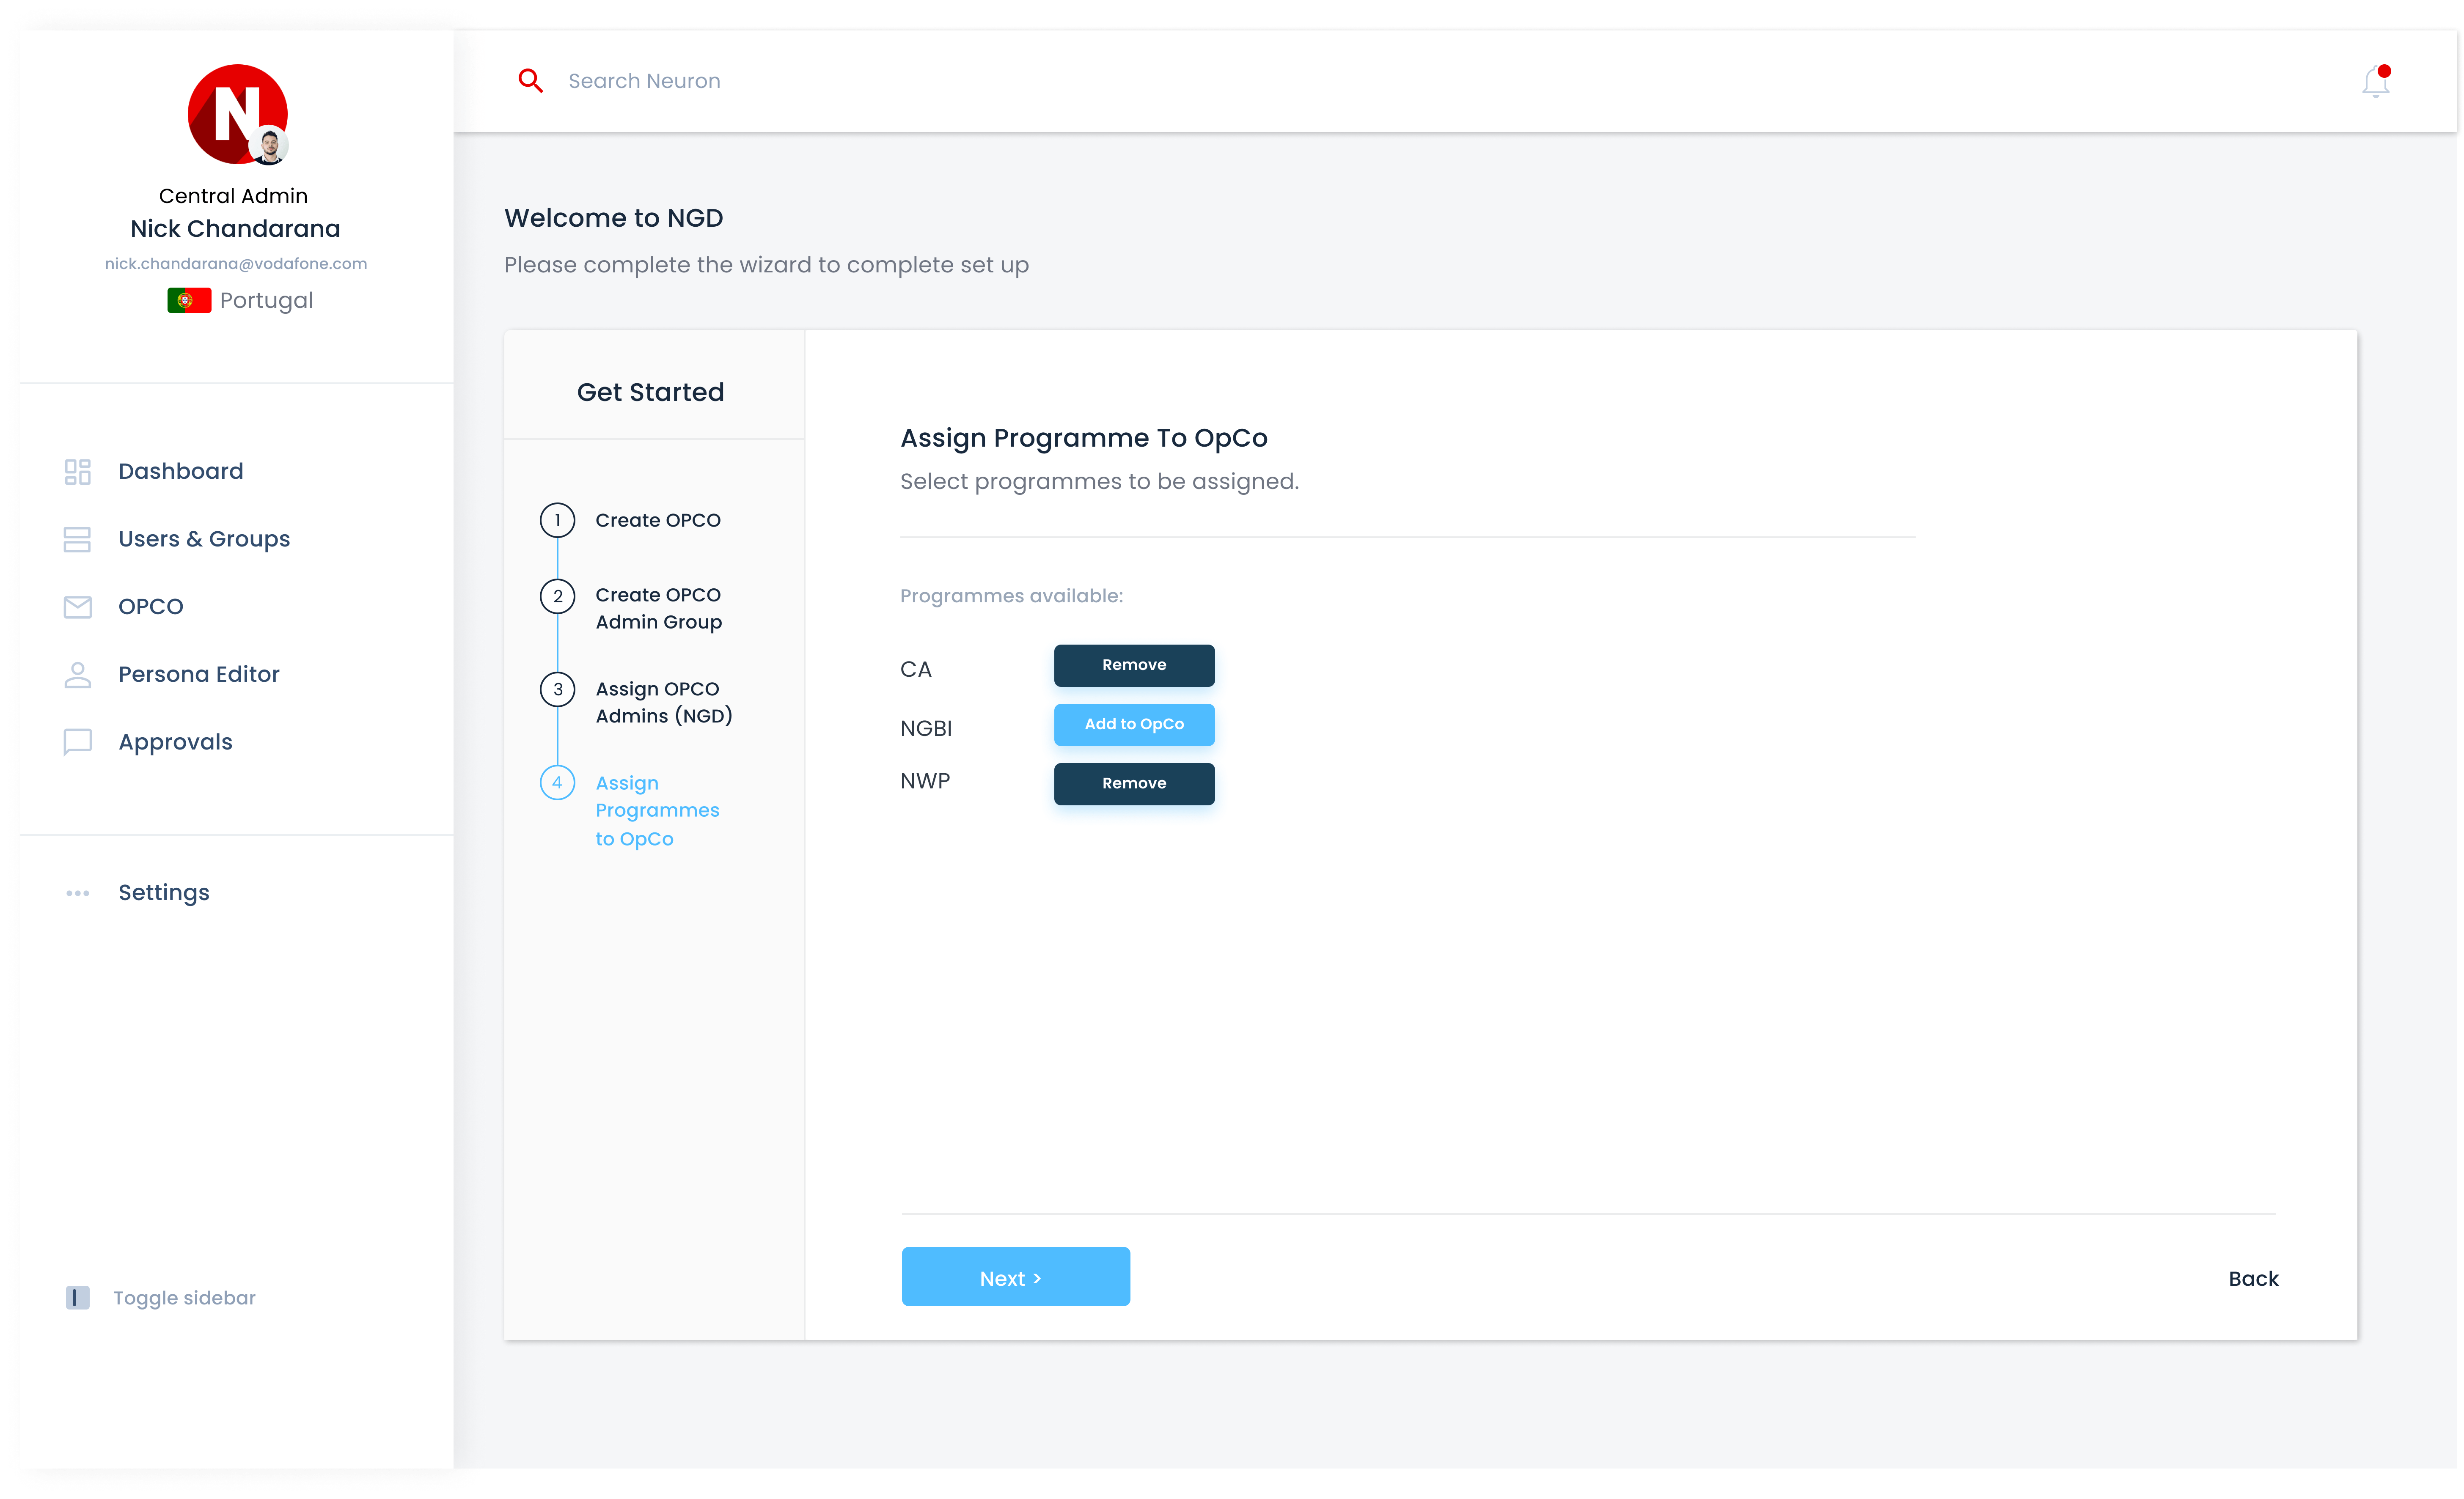Click the Dashboard grid icon
The height and width of the screenshot is (1499, 2464).
pyautogui.click(x=77, y=471)
